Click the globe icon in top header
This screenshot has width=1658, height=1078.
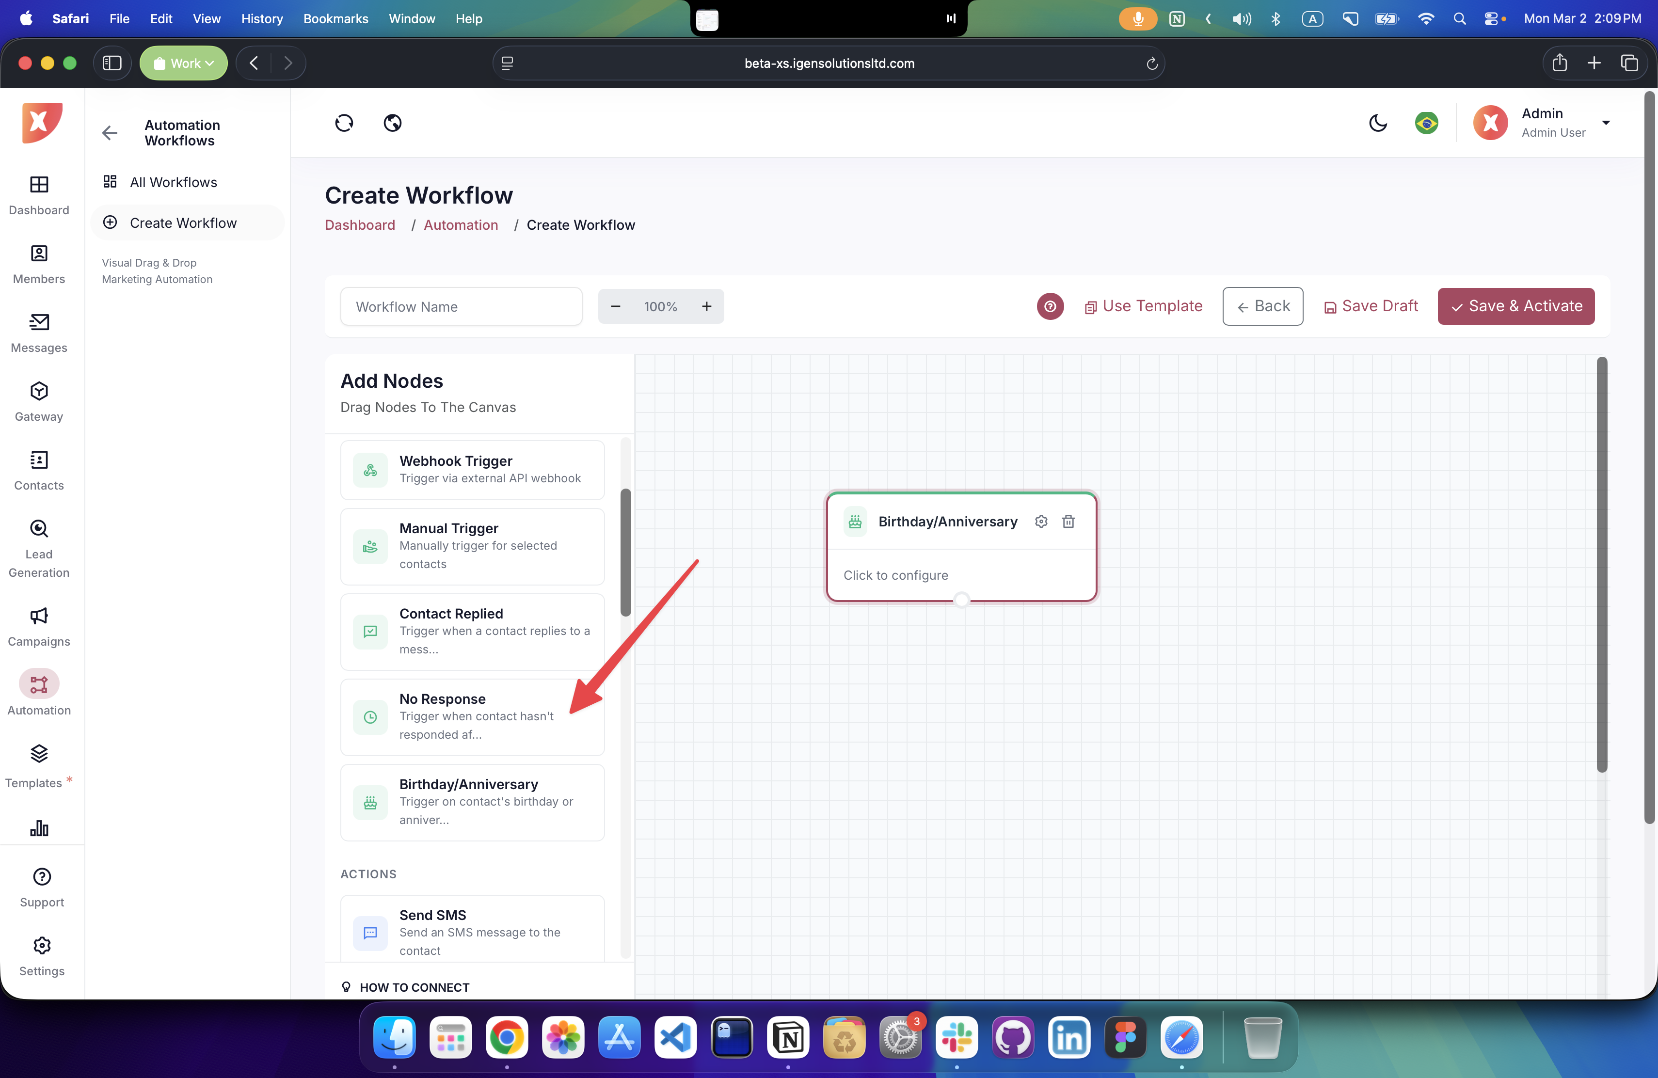click(x=393, y=123)
